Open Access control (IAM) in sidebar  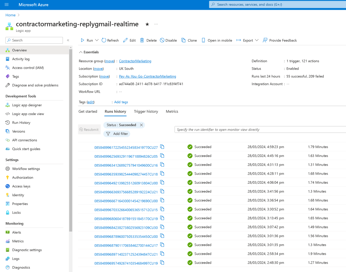point(28,68)
